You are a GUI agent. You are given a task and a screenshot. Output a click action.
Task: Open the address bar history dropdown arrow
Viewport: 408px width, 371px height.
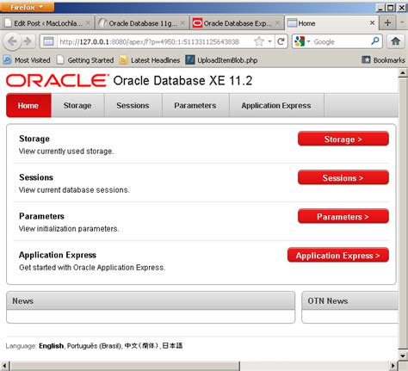point(269,41)
